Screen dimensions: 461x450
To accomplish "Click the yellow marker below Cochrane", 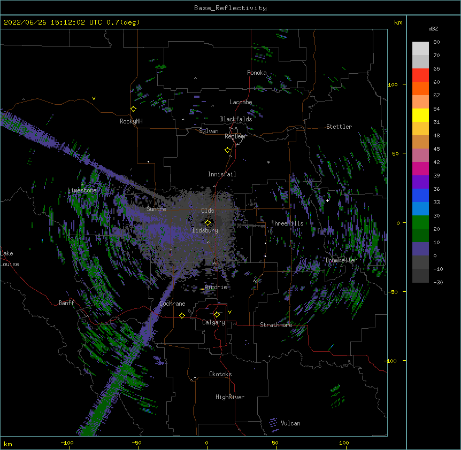I will tap(182, 315).
